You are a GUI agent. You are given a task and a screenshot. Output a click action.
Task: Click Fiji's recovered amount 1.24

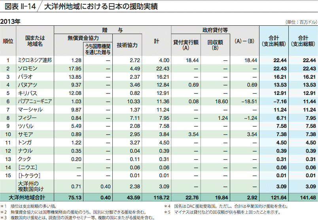223,118
